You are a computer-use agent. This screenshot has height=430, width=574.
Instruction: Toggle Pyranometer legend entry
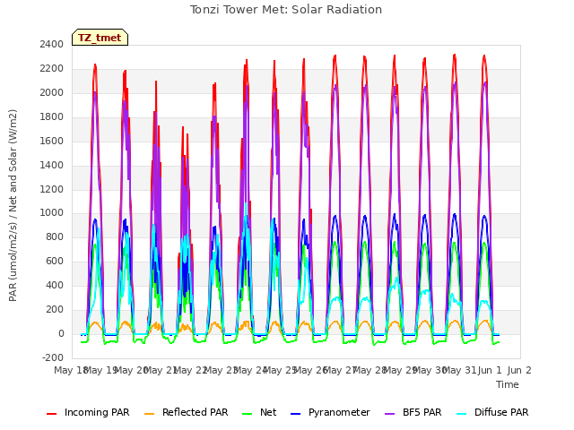pyautogui.click(x=330, y=412)
